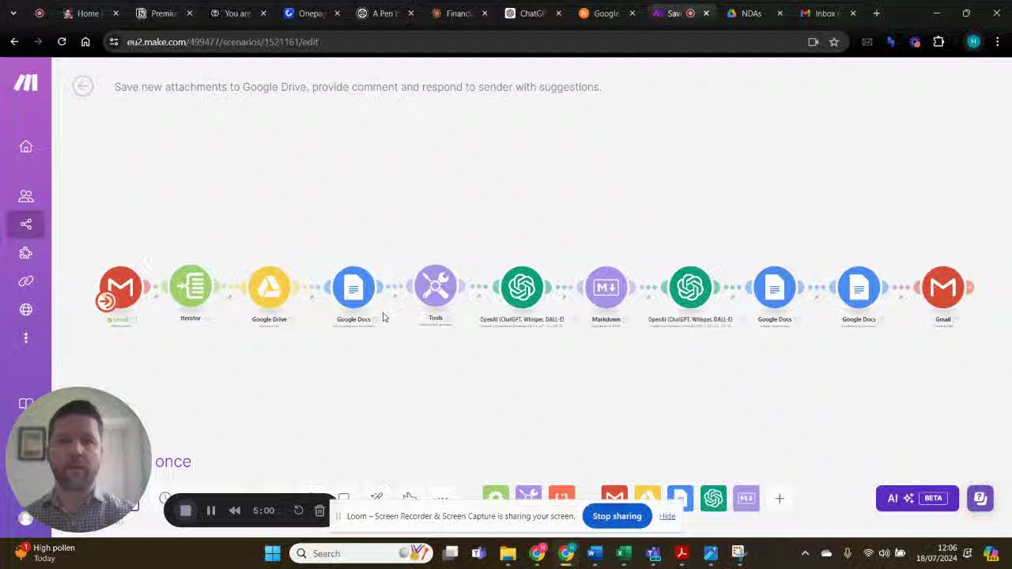The width and height of the screenshot is (1012, 569).
Task: Select the Markdown module
Action: point(606,287)
